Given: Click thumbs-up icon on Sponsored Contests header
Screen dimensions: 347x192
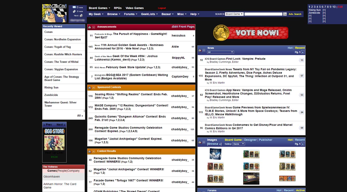Looking at the screenshot, I should pyautogui.click(x=89, y=87).
